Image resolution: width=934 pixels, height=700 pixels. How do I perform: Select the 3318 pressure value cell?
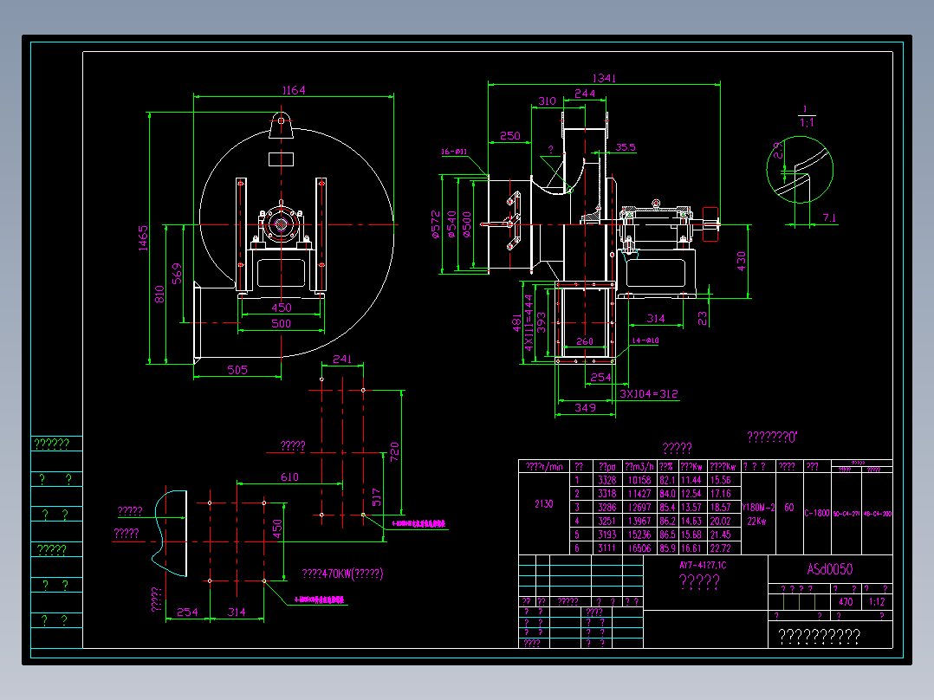[x=607, y=494]
